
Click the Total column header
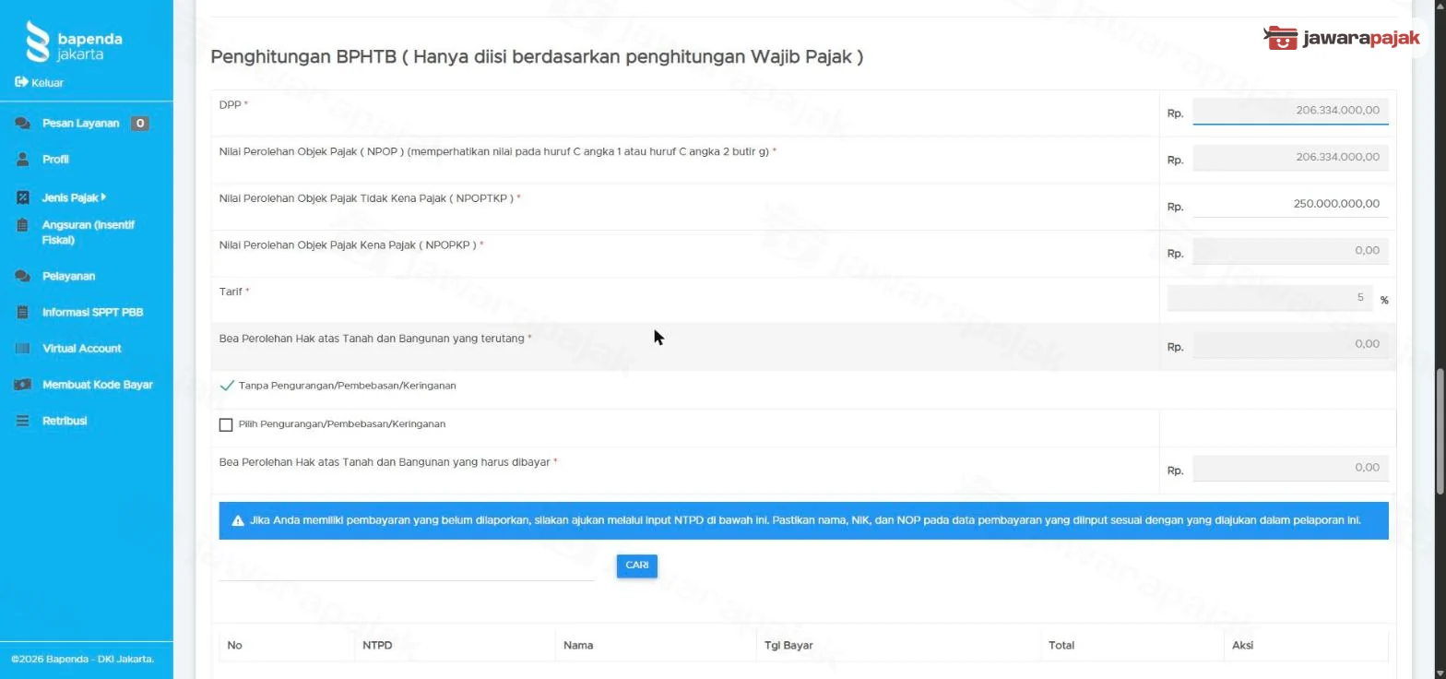pos(1061,645)
